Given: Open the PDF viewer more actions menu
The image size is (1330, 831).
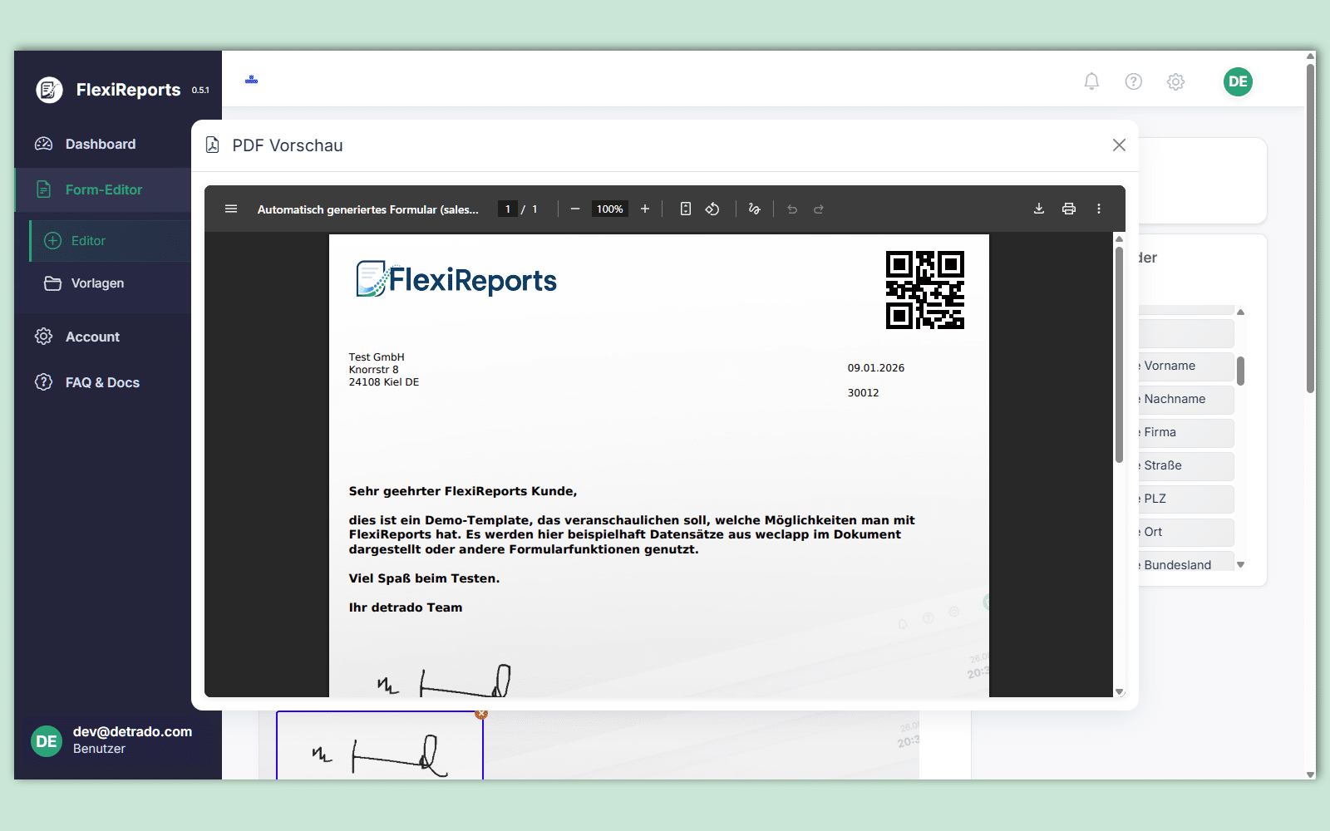Looking at the screenshot, I should pyautogui.click(x=1099, y=209).
